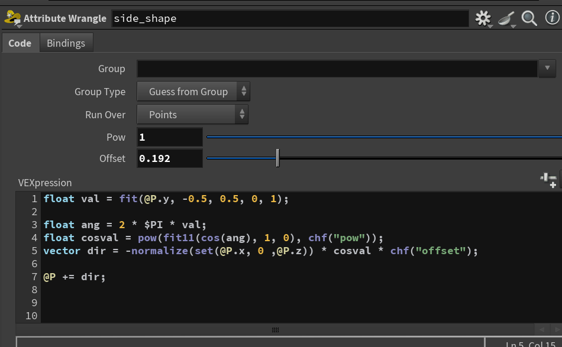Click the Group Type label

coord(100,92)
